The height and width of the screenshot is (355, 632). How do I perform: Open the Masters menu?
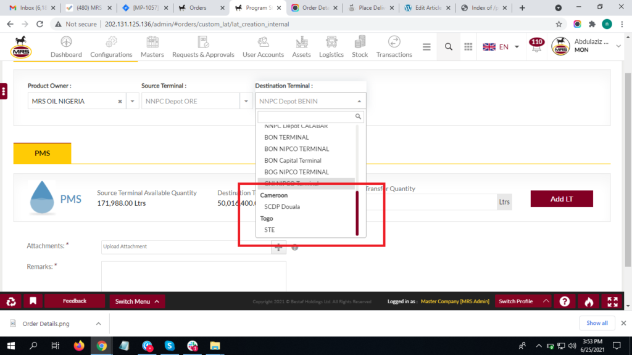click(152, 47)
